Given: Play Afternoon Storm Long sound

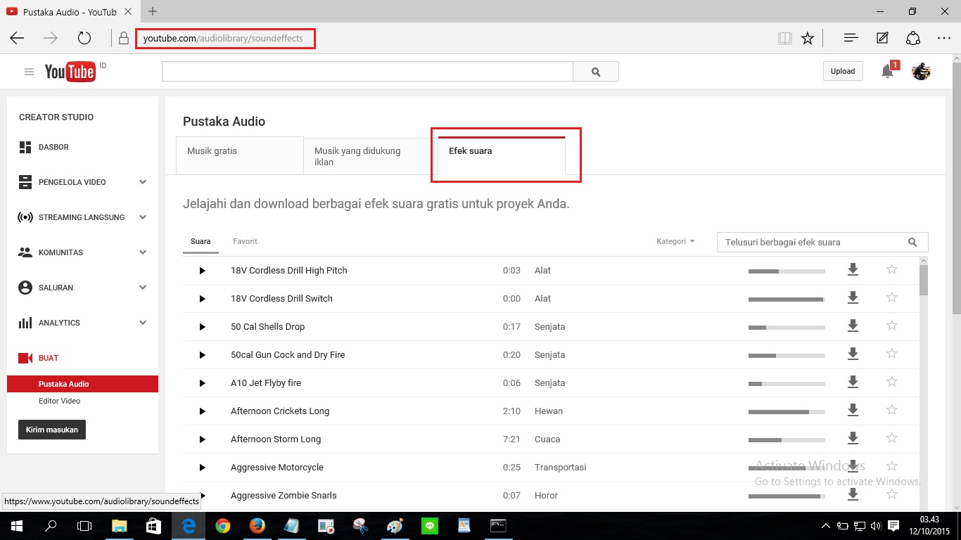Looking at the screenshot, I should [202, 439].
